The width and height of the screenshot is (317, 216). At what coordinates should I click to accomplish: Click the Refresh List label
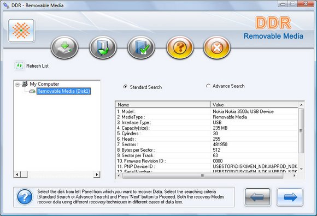tap(37, 66)
